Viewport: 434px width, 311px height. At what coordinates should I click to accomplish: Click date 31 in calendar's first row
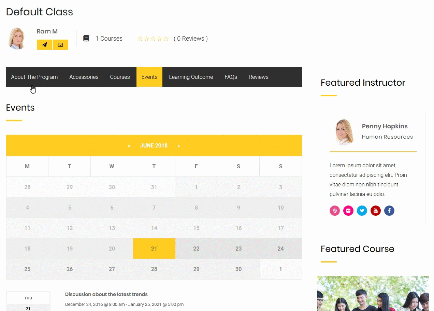click(x=154, y=187)
